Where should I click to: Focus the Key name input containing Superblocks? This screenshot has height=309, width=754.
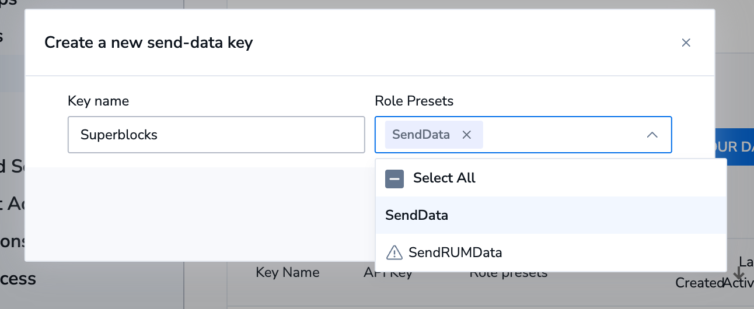[x=216, y=135]
